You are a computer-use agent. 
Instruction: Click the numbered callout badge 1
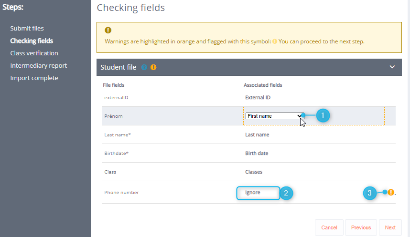[323, 115]
